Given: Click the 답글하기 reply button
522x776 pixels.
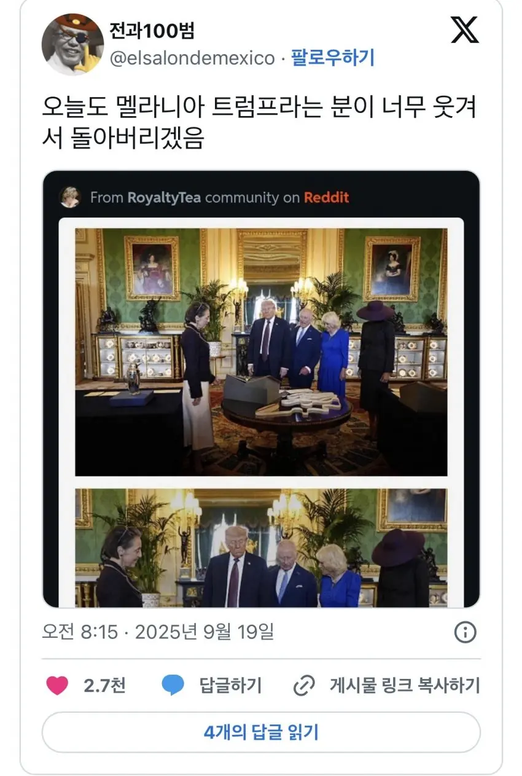Looking at the screenshot, I should coord(230,685).
